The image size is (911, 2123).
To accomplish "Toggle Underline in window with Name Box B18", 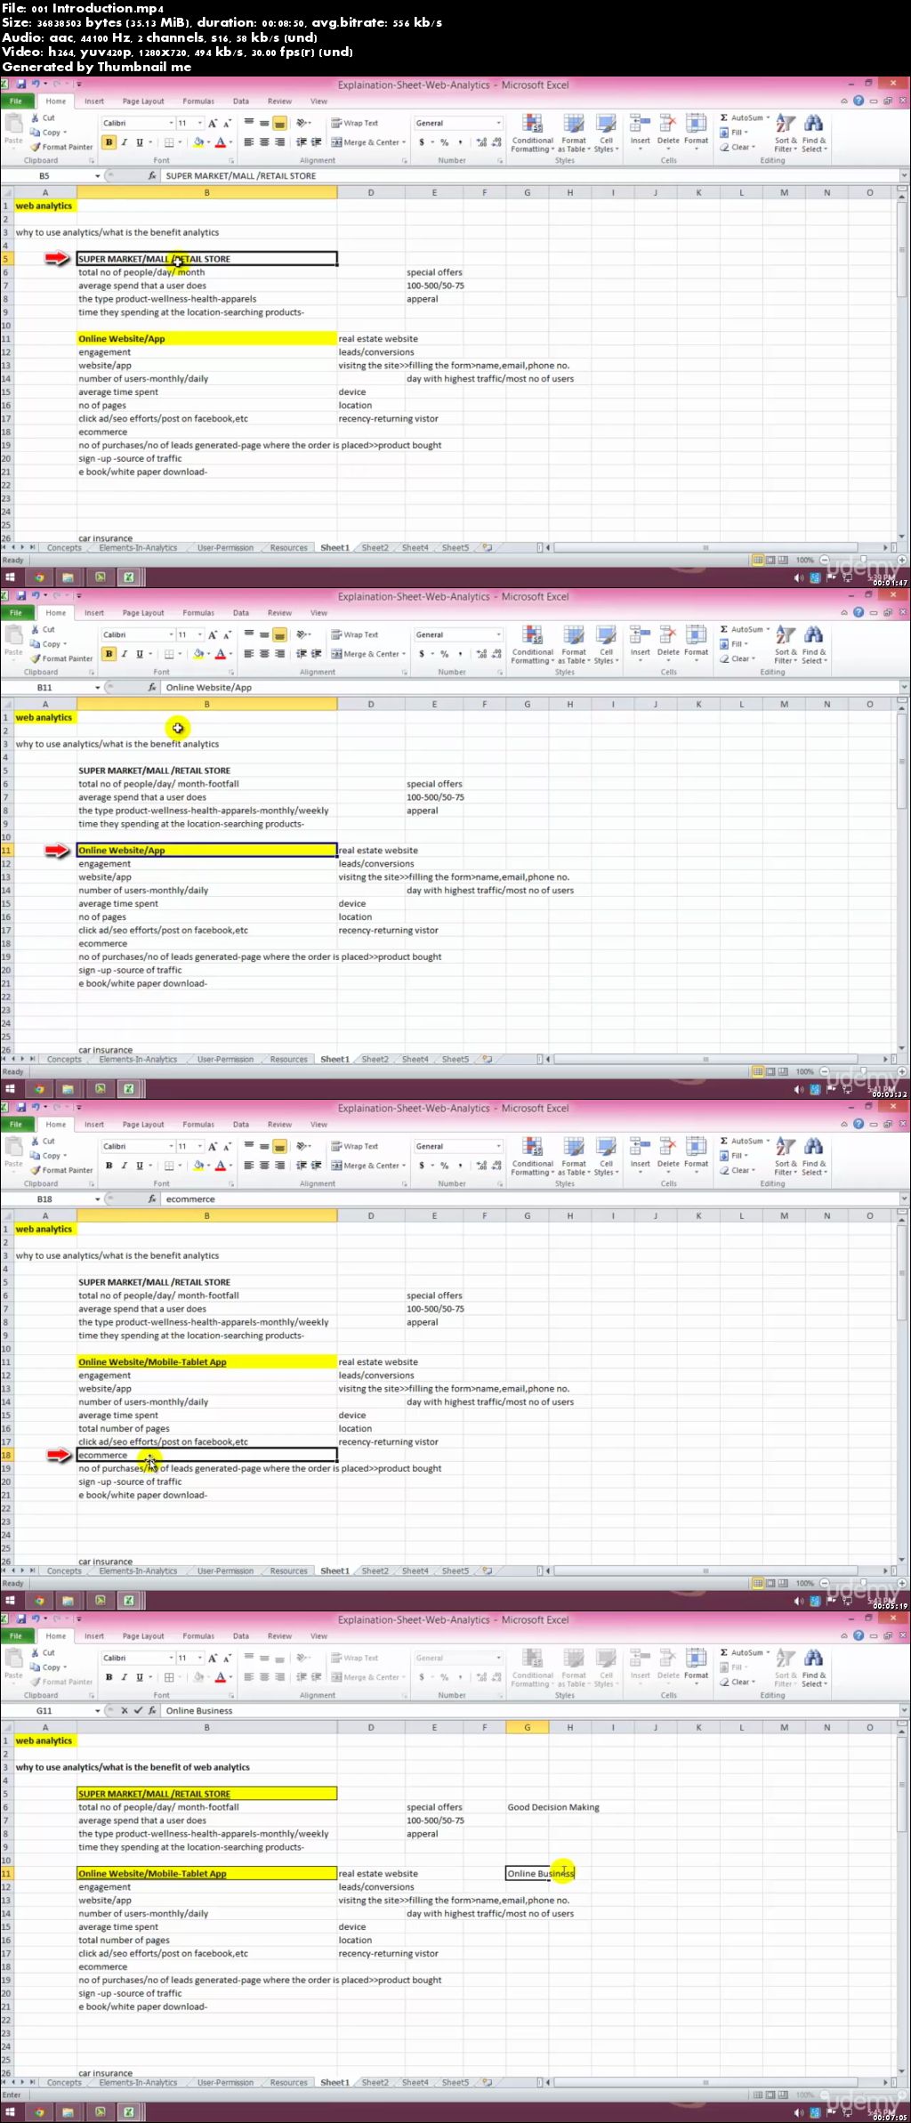I will 139,1166.
